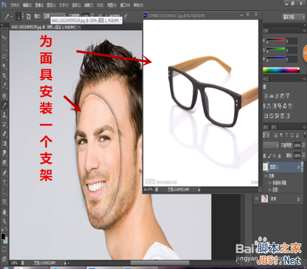Open the workspace (基本功能) dropdown

pyautogui.click(x=293, y=17)
